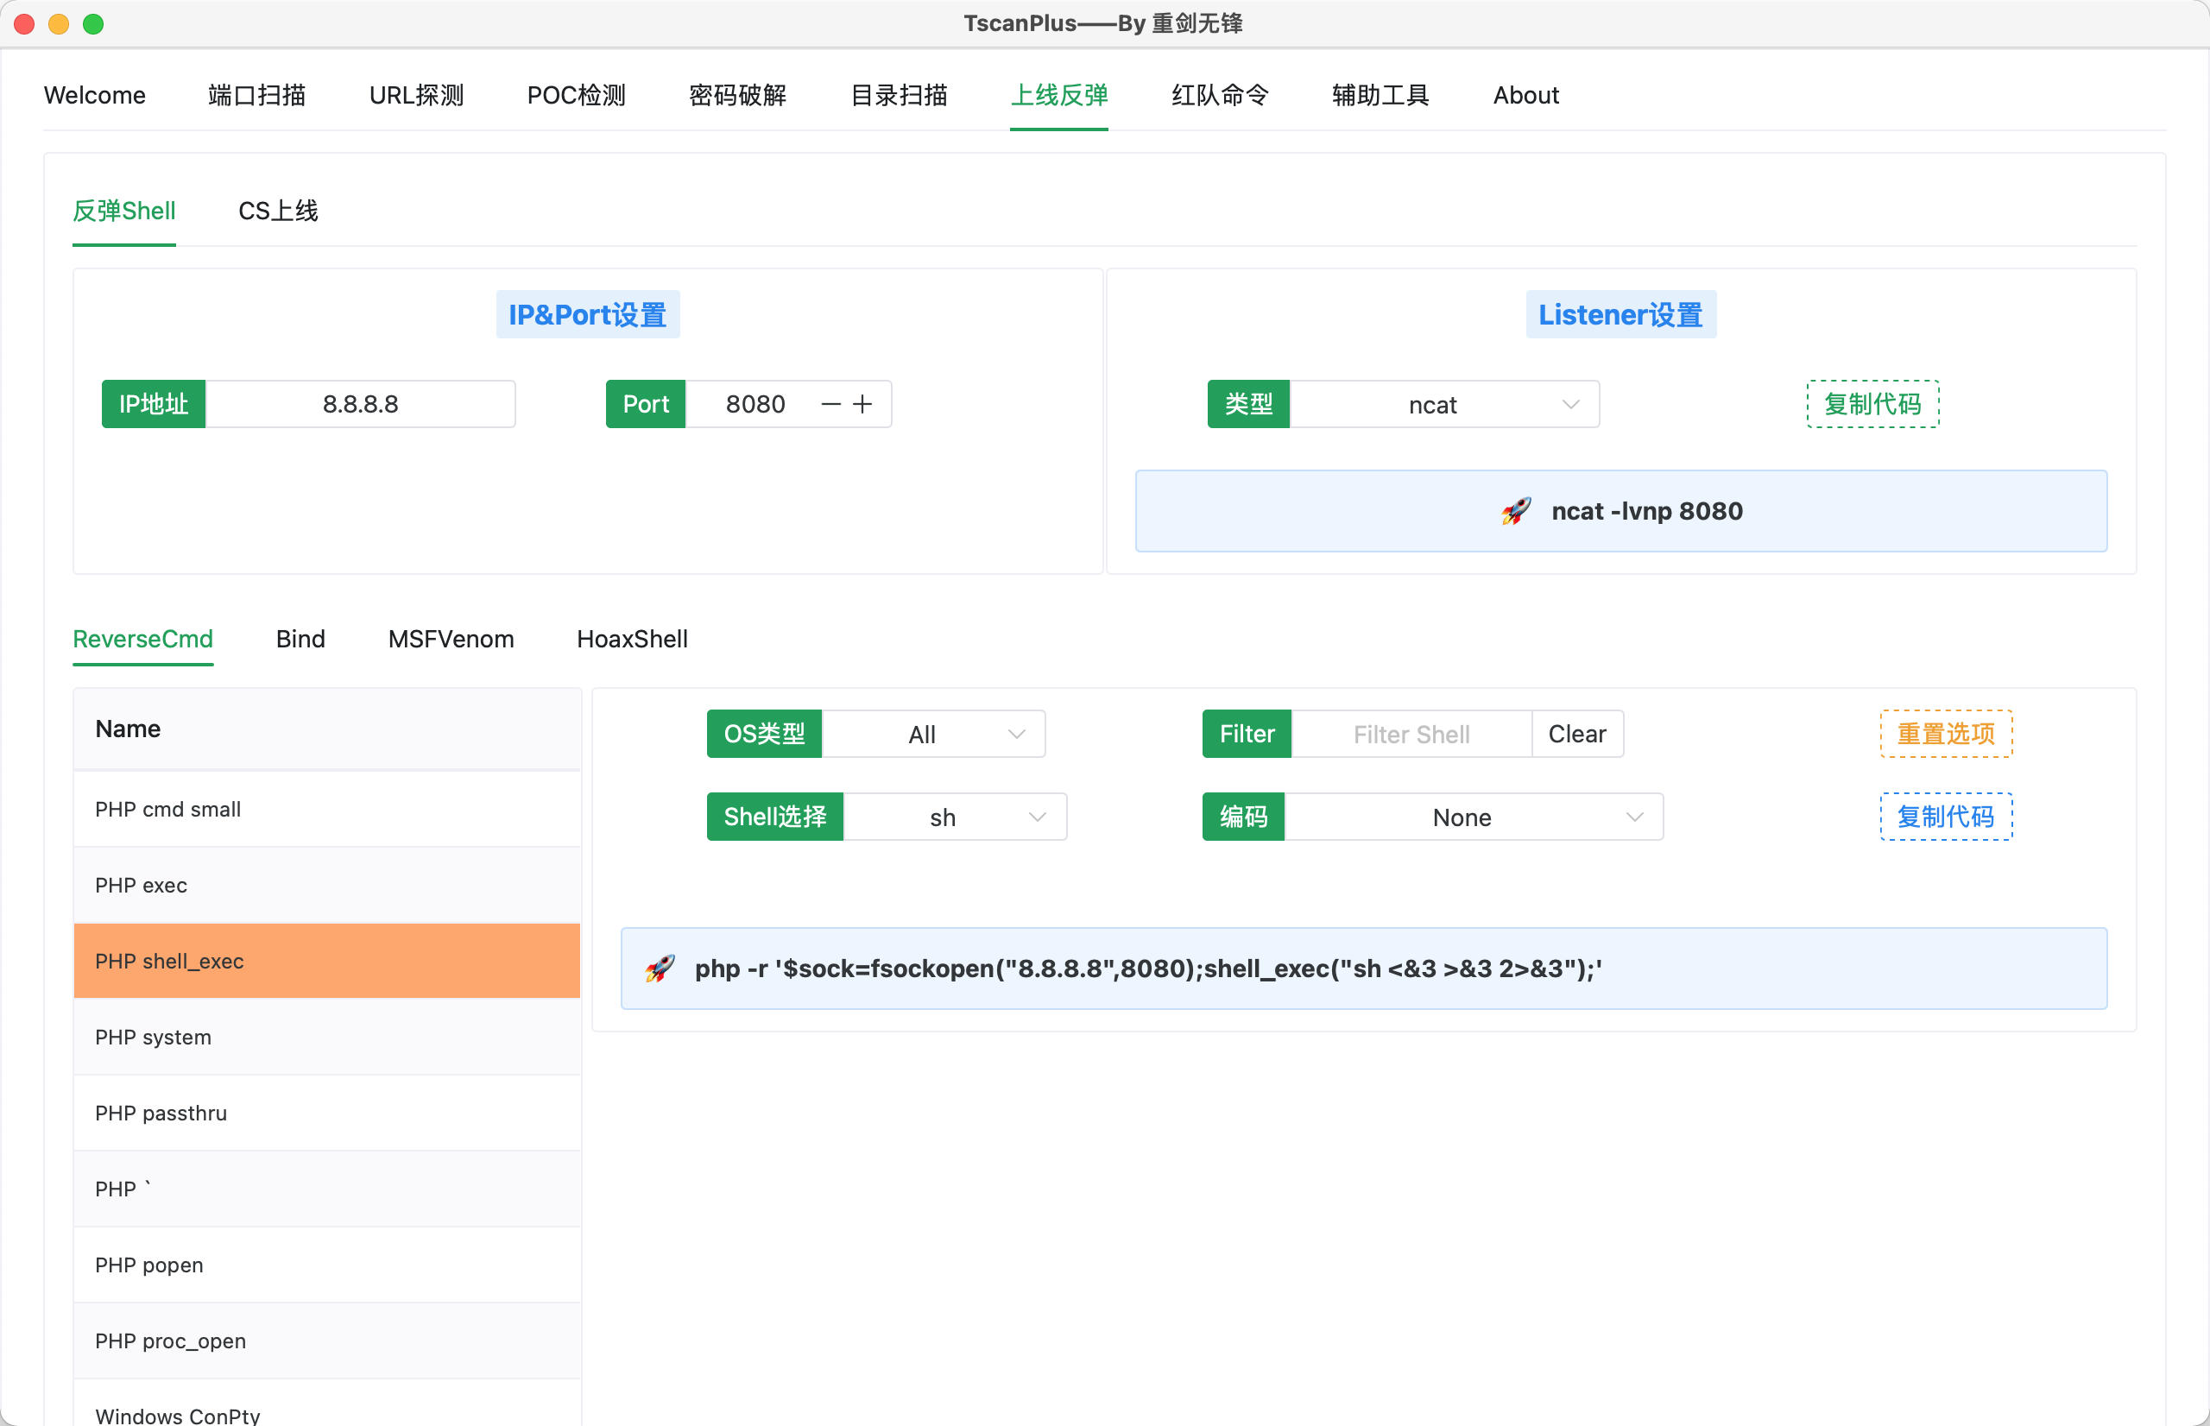Expand the OS类型 All dropdown

(932, 735)
